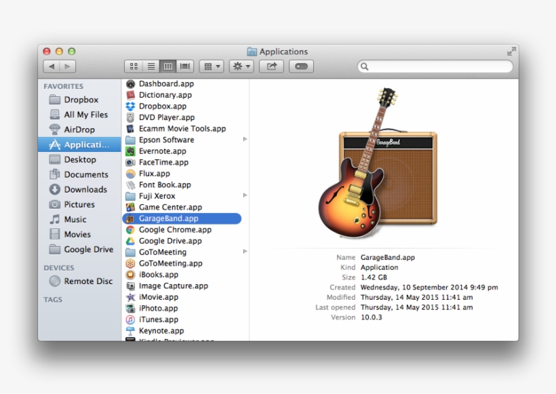Click the large GarageBand guitar preview
The width and height of the screenshot is (556, 394).
[x=378, y=164]
